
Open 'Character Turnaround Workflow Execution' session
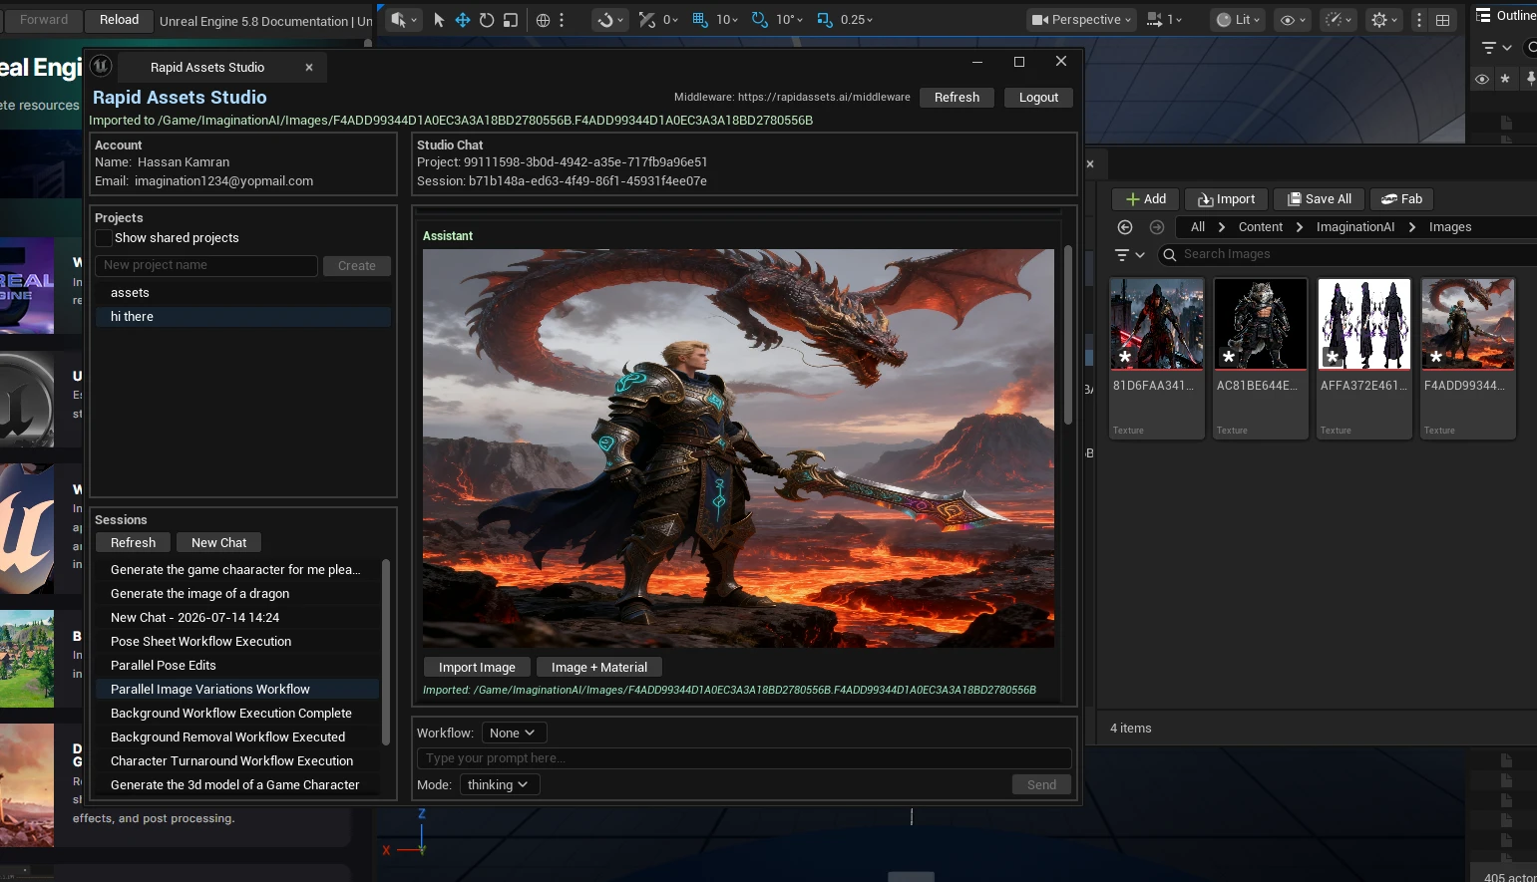[x=237, y=761]
